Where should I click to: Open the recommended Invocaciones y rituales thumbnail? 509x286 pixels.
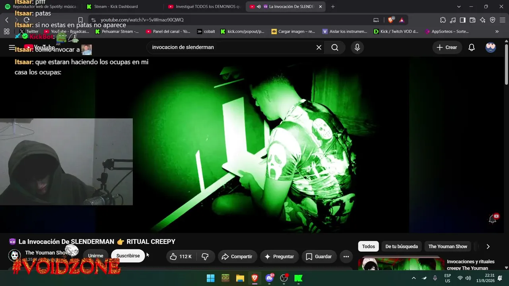tap(401, 264)
